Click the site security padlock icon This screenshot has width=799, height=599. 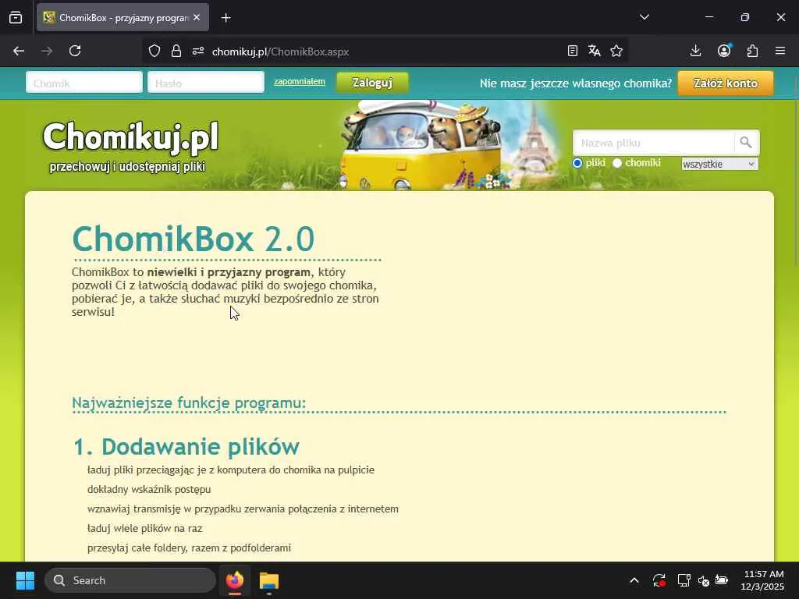point(176,51)
